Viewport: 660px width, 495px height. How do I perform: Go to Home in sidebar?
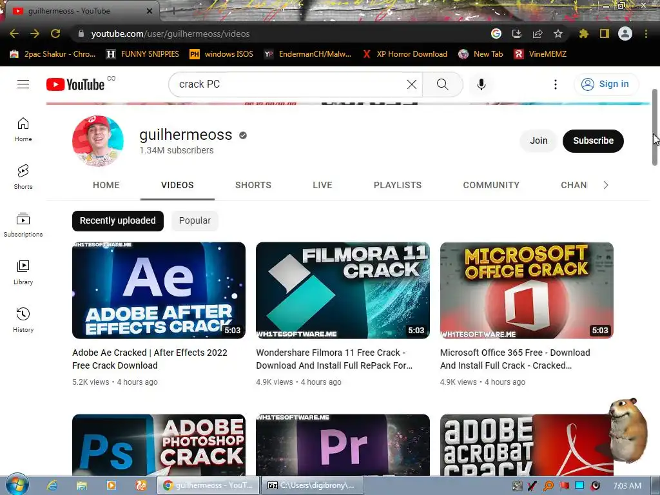23,129
